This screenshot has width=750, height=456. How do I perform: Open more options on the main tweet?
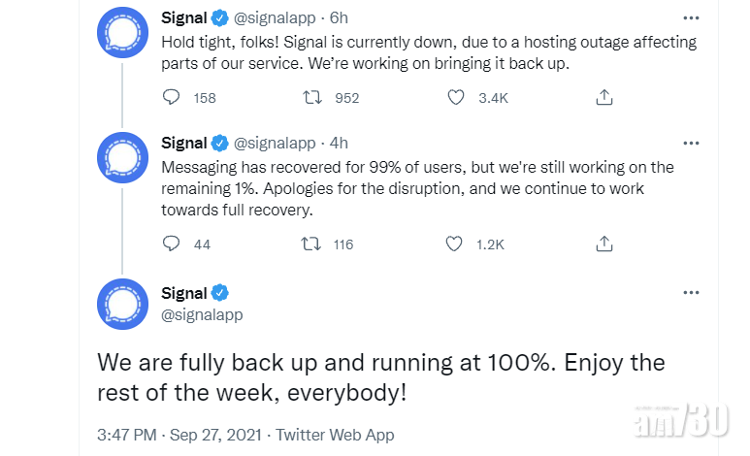click(690, 293)
